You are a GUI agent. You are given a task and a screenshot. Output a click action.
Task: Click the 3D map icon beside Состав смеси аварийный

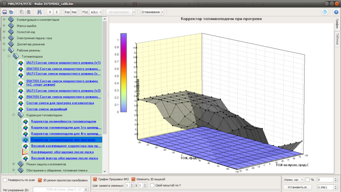21,109
